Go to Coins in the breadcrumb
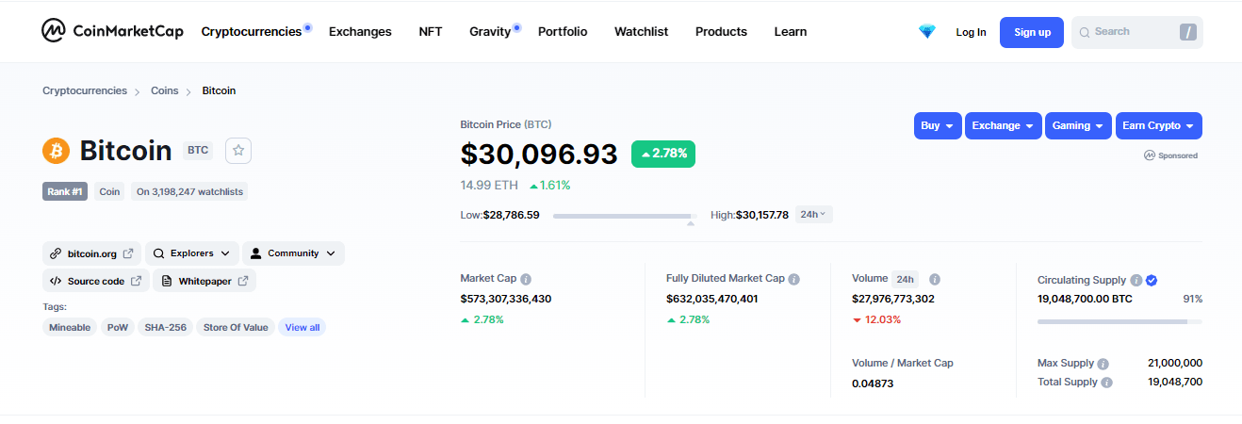 point(165,90)
